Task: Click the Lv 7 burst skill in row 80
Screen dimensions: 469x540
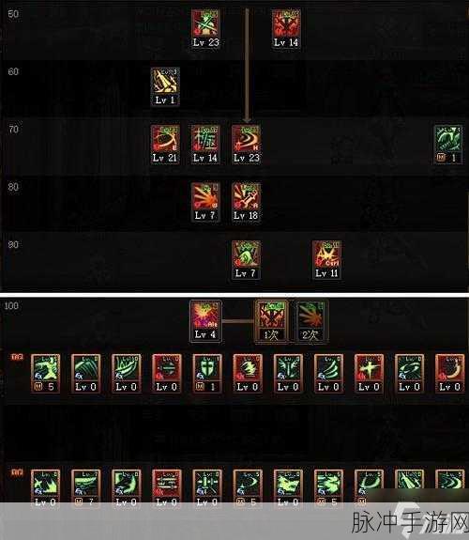Action: (205, 202)
